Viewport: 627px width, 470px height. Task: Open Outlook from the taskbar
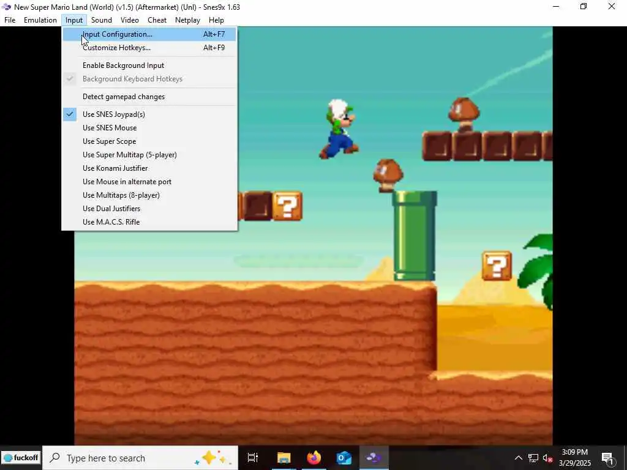point(344,458)
